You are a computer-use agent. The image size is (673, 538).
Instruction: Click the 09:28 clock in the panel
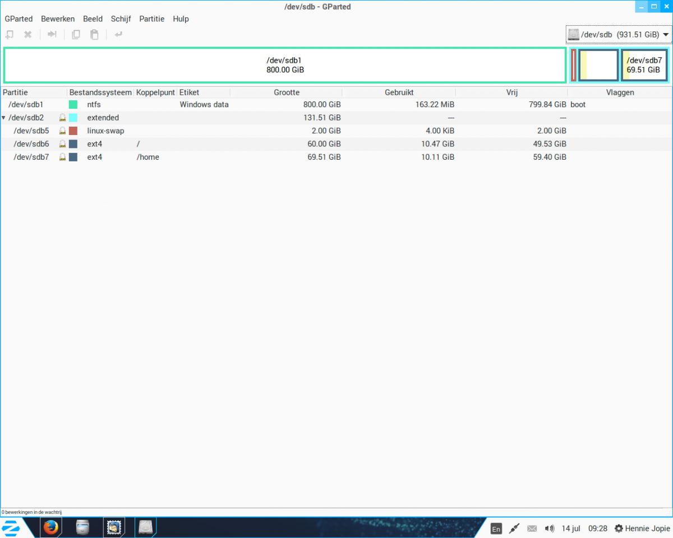pyautogui.click(x=598, y=528)
